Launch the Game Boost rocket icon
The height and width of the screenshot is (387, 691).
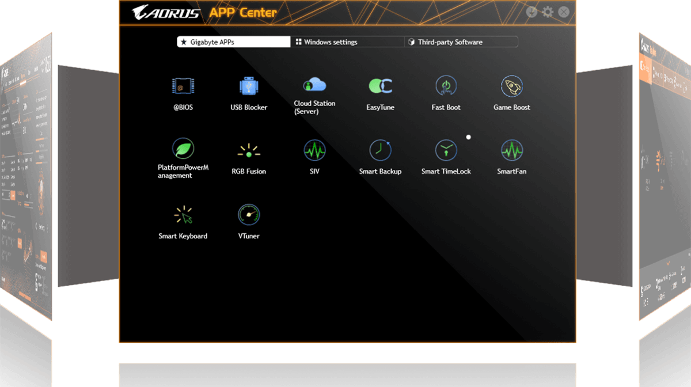tap(511, 86)
